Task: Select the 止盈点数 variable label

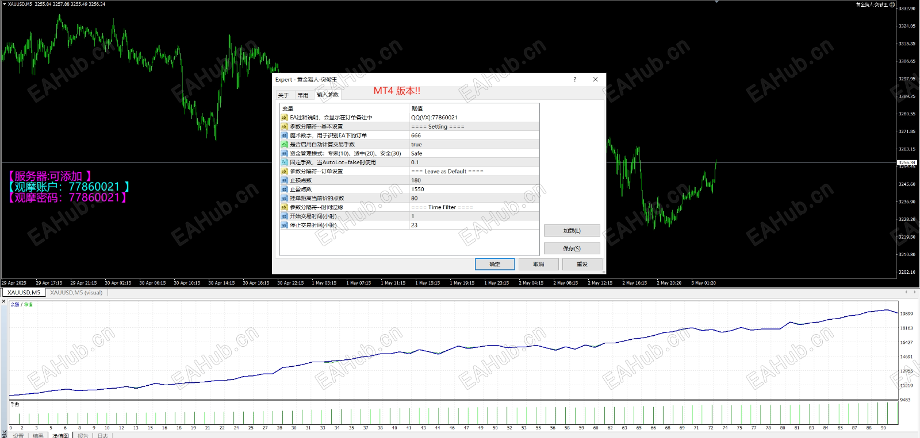Action: 301,189
